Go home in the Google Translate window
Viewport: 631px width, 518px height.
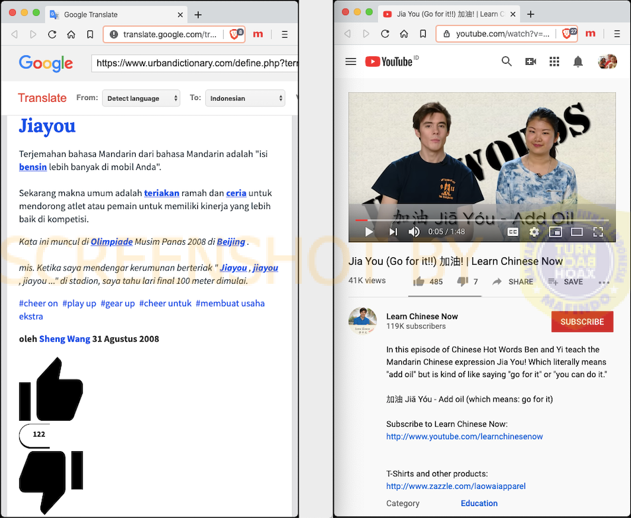72,34
